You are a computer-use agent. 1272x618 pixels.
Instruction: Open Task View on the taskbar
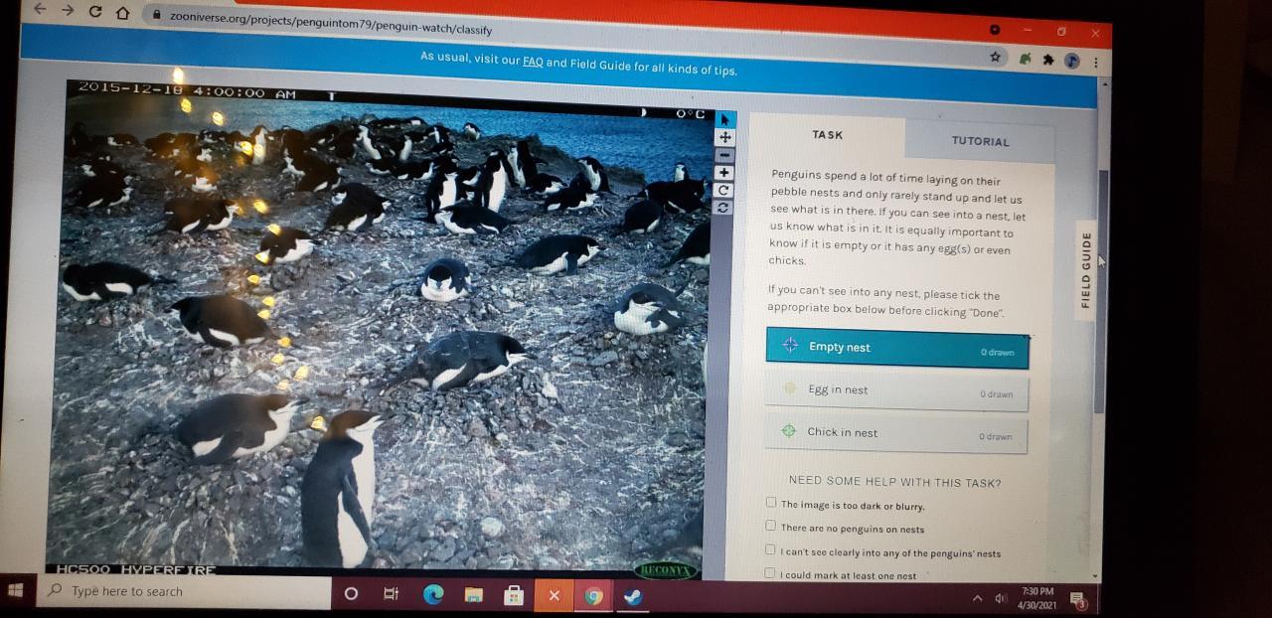(392, 594)
